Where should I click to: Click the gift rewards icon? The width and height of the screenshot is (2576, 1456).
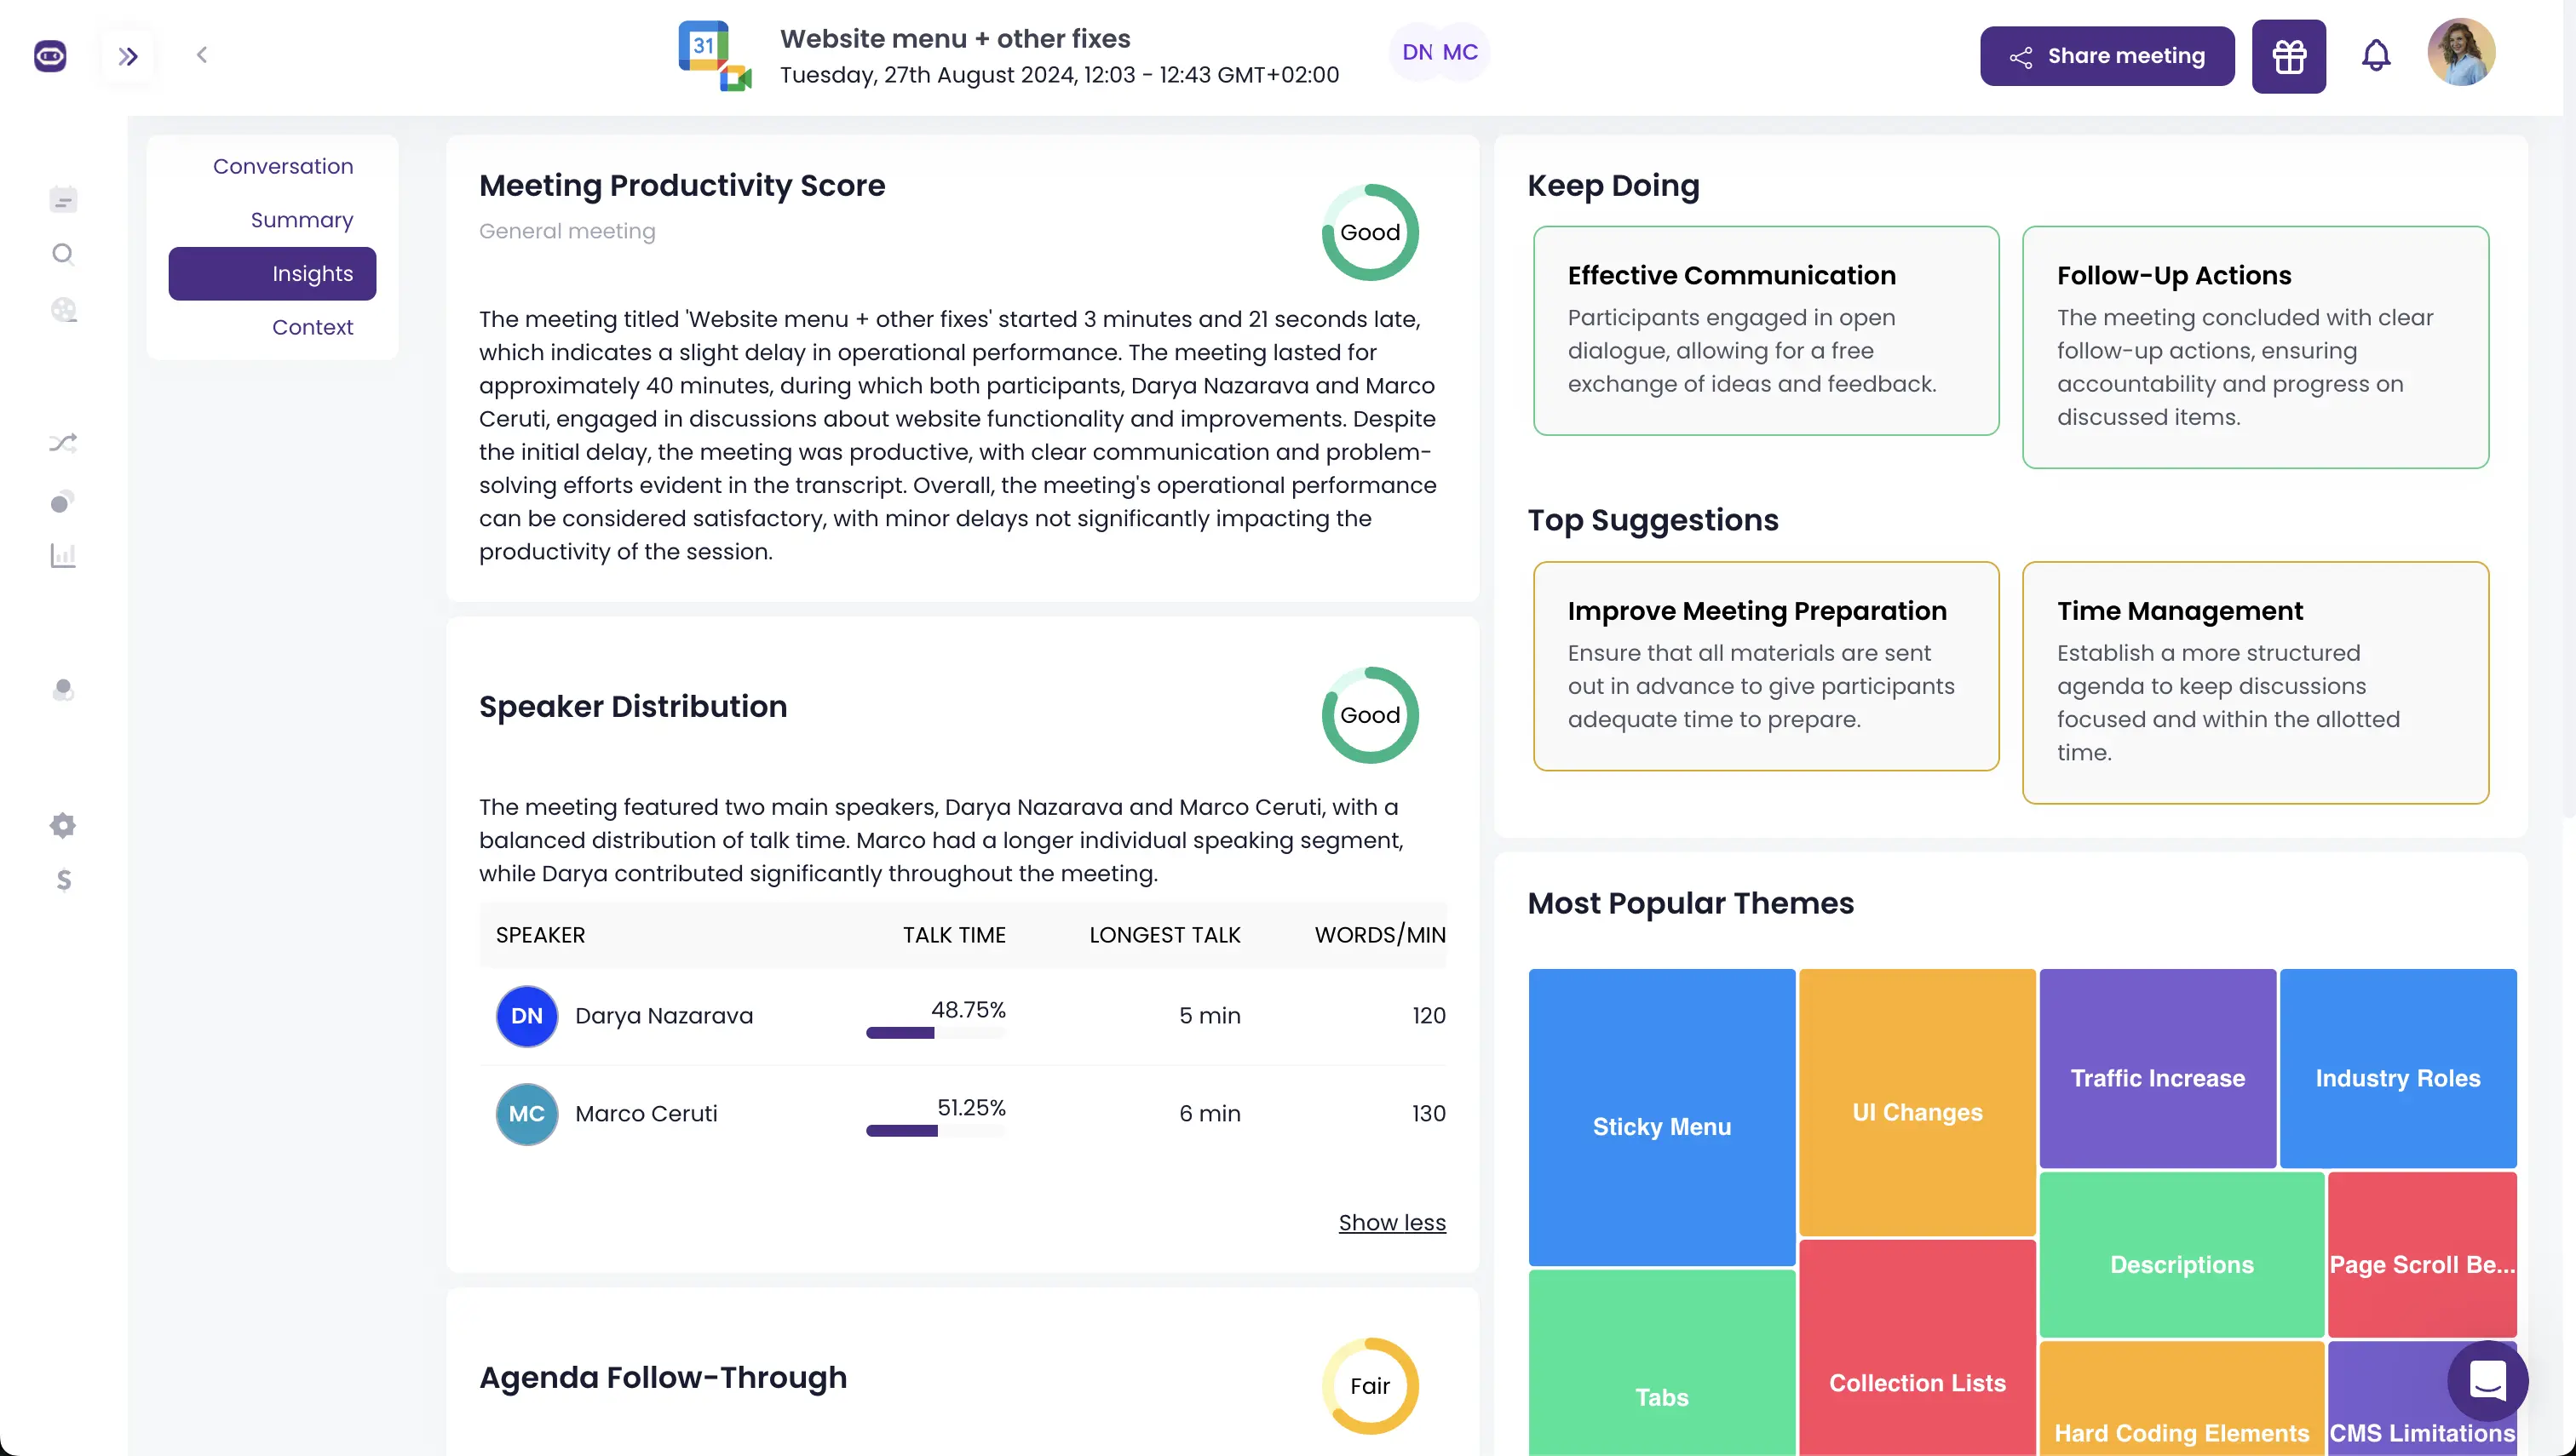pyautogui.click(x=2289, y=56)
